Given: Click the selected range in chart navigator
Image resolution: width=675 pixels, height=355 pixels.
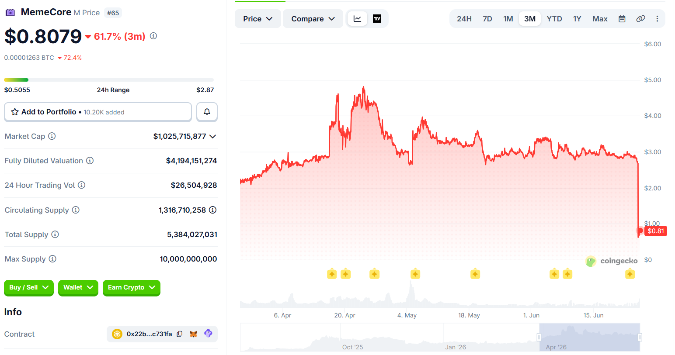Looking at the screenshot, I should point(589,337).
